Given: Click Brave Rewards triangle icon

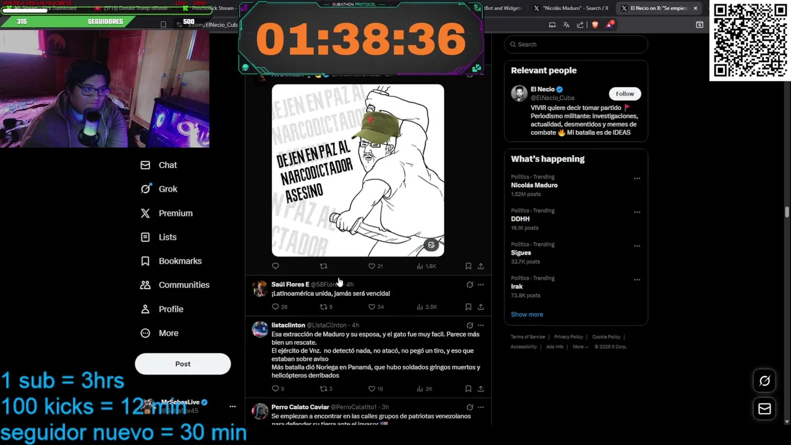Looking at the screenshot, I should click(x=610, y=25).
